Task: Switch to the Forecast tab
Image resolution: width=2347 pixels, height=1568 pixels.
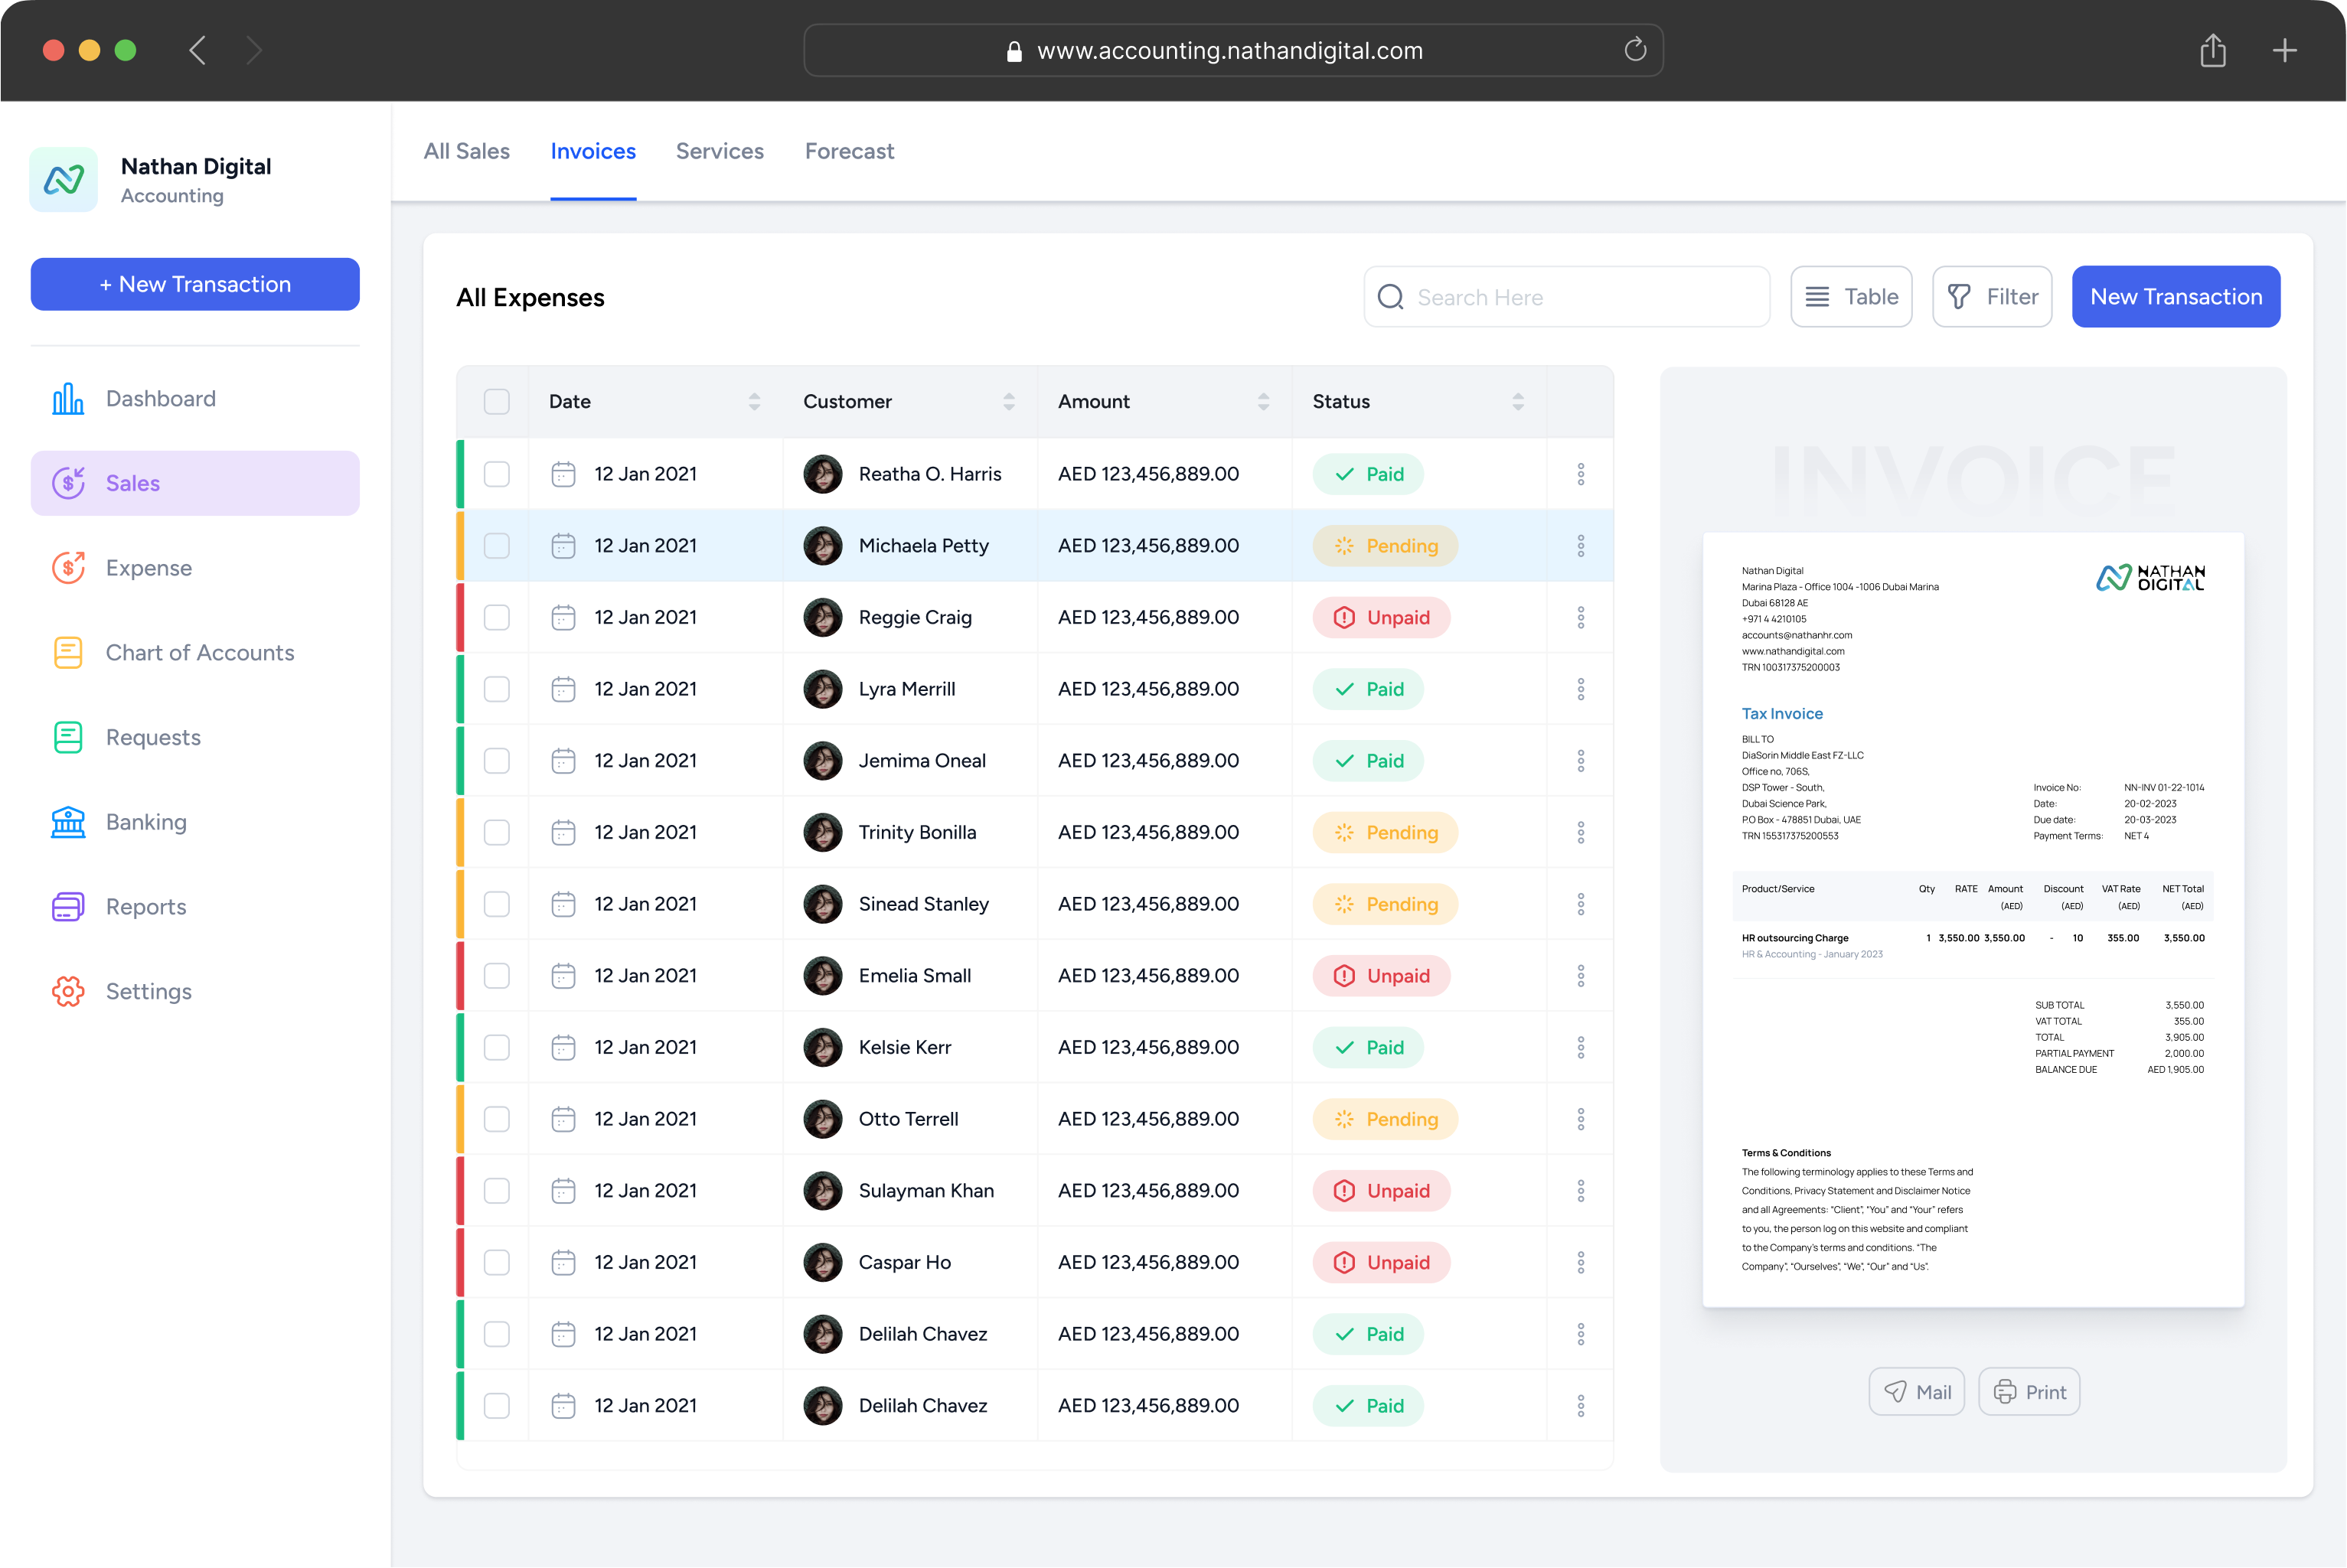Action: coord(849,151)
